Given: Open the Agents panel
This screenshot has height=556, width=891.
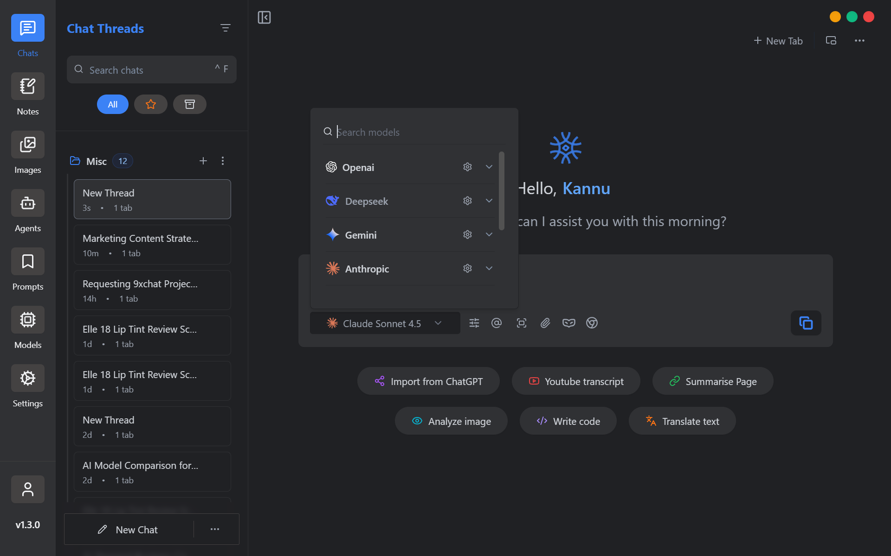Looking at the screenshot, I should (x=27, y=203).
